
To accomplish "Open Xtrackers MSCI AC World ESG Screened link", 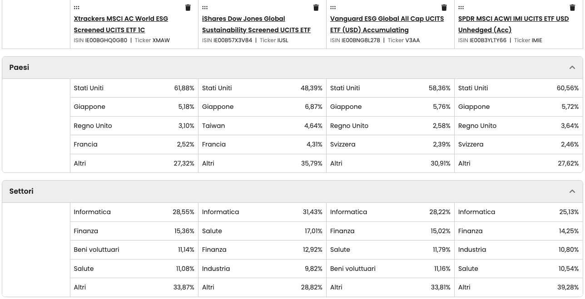I will (x=121, y=25).
